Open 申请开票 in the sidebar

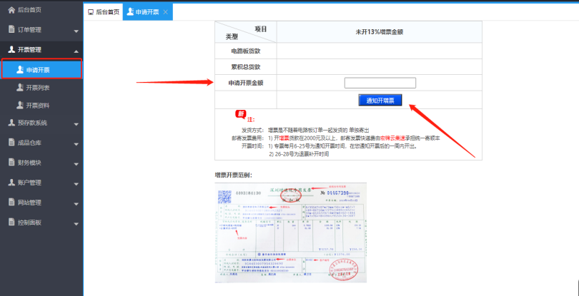[41, 69]
